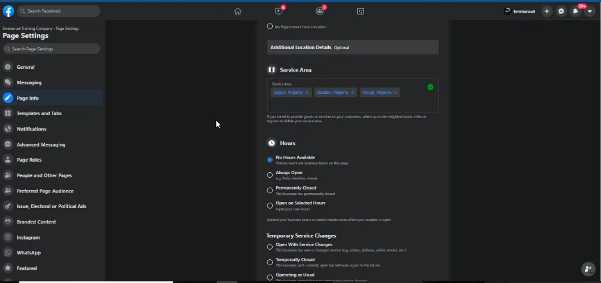Image resolution: width=601 pixels, height=283 pixels.
Task: Click the Preferred Page Audience icon
Action: point(8,191)
